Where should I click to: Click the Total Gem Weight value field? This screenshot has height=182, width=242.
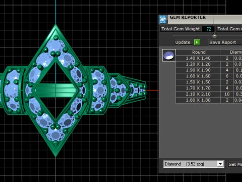[x=208, y=29]
